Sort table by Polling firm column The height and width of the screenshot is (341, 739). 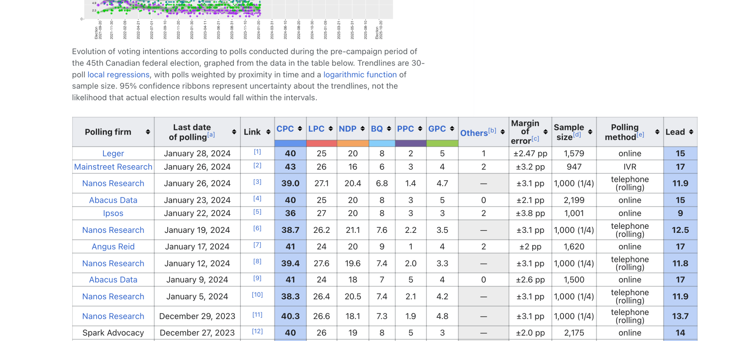(148, 132)
